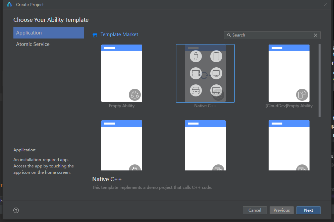
Task: Click the phone device icon in Native C++
Action: (x=216, y=56)
